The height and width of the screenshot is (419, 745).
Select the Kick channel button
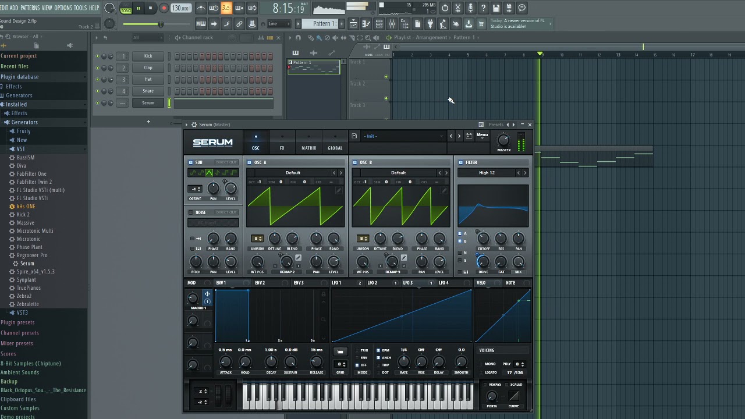click(148, 56)
